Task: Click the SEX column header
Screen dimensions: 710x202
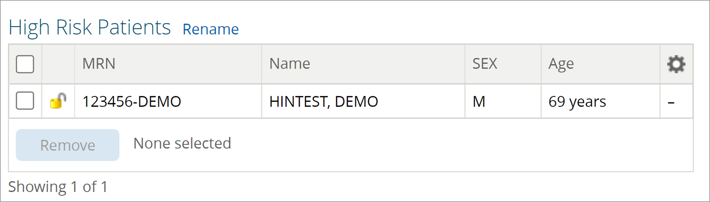Action: click(x=485, y=64)
